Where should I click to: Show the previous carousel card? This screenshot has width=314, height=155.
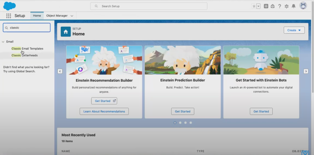(60, 71)
